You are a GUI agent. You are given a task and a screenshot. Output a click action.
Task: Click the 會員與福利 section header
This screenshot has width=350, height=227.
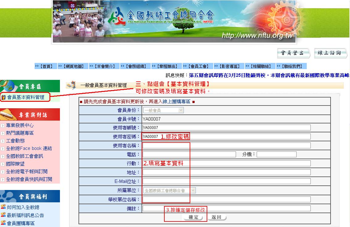pyautogui.click(x=30, y=196)
